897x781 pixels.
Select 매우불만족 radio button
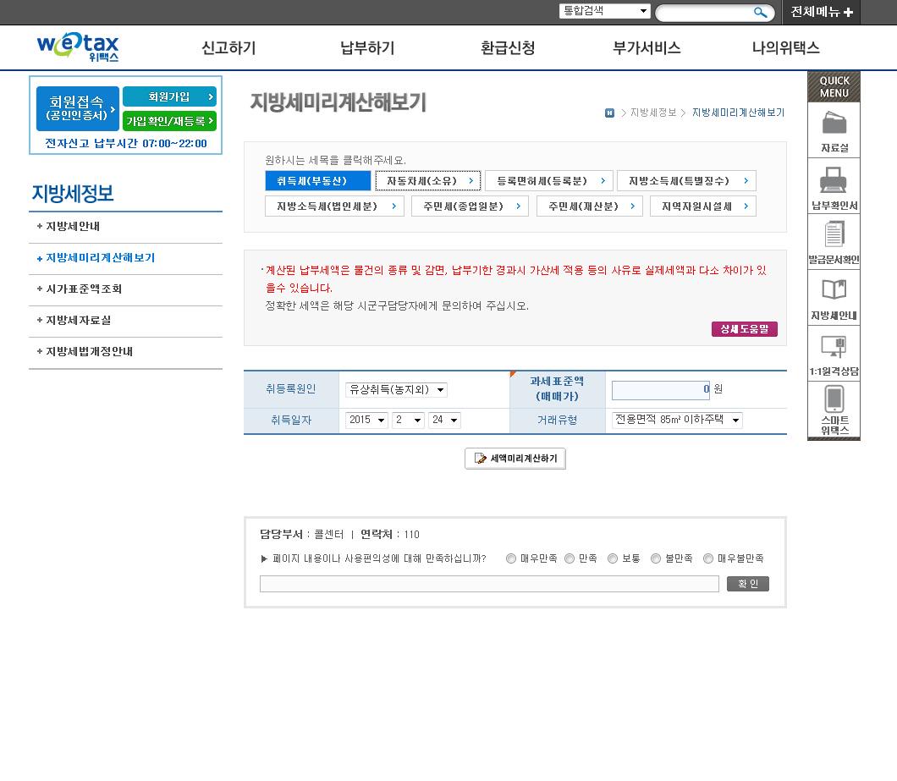pyautogui.click(x=708, y=558)
